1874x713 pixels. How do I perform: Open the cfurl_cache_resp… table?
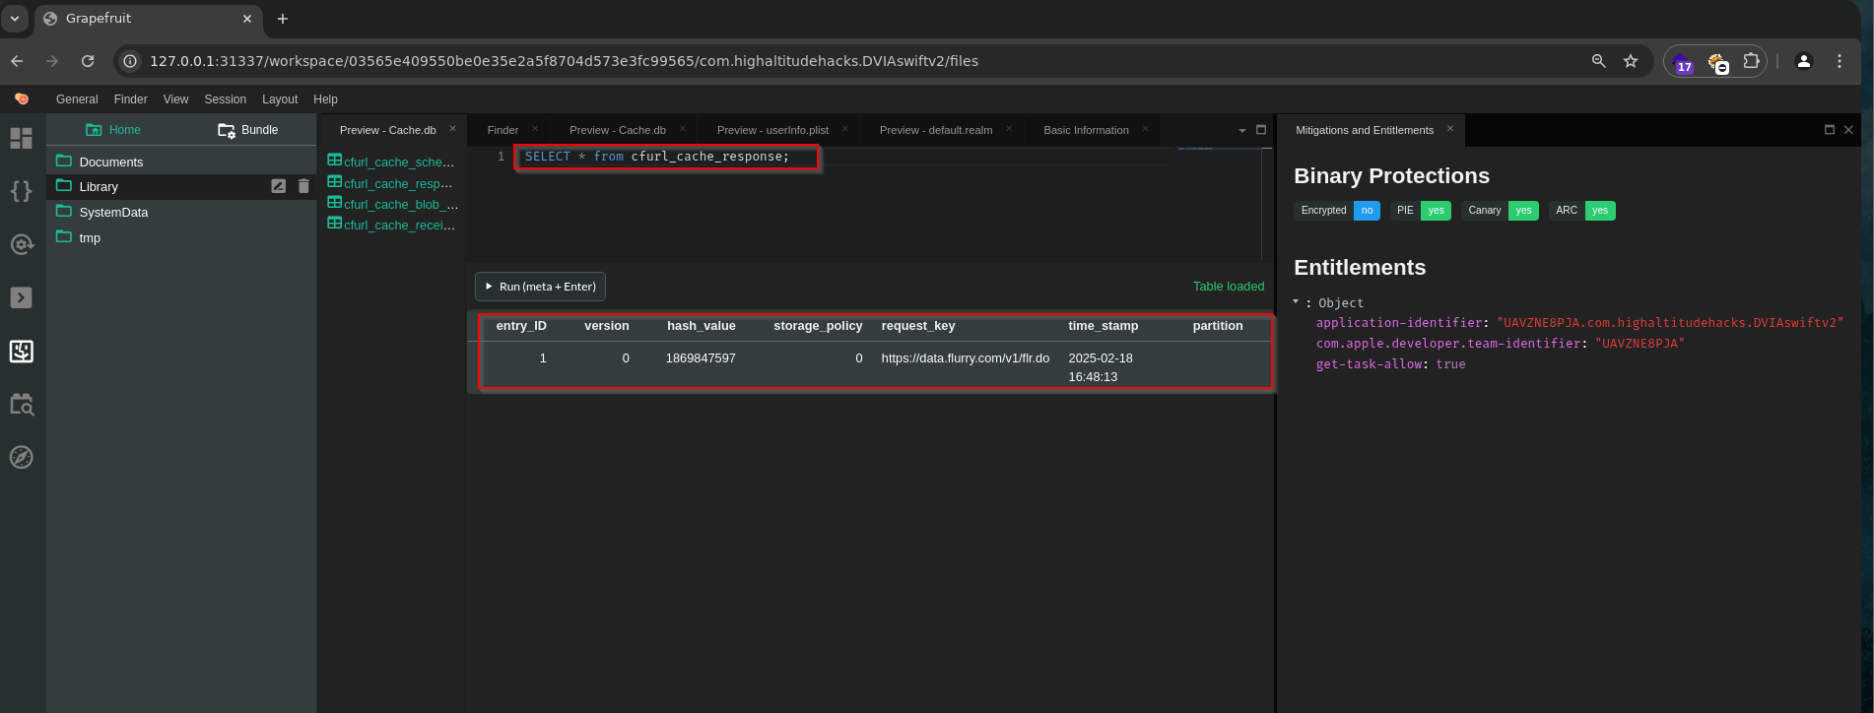(x=391, y=183)
